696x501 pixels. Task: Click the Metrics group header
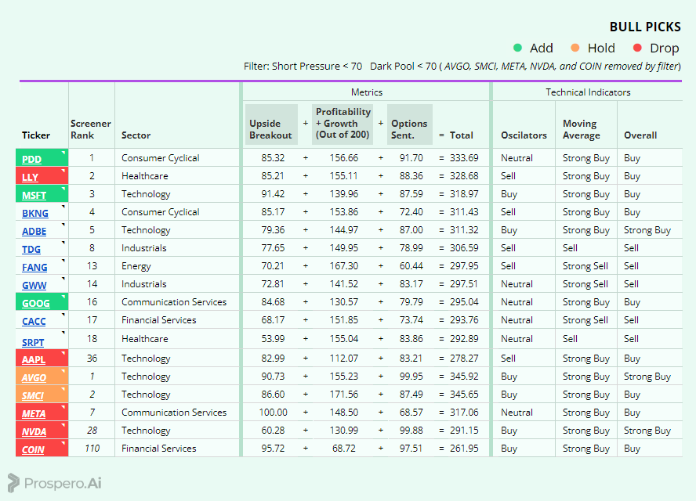pyautogui.click(x=366, y=92)
